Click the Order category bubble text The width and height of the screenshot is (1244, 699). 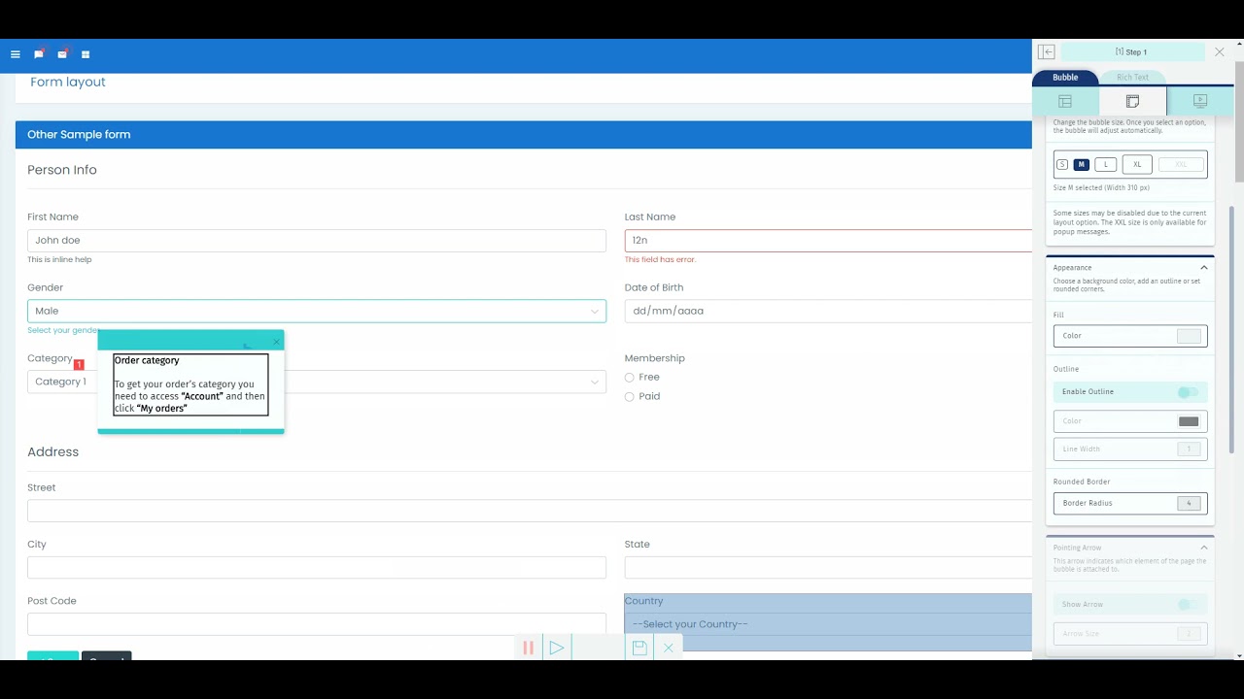tap(190, 384)
